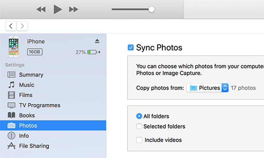Go forward with the right chevron
264x158 pixels.
22,26
